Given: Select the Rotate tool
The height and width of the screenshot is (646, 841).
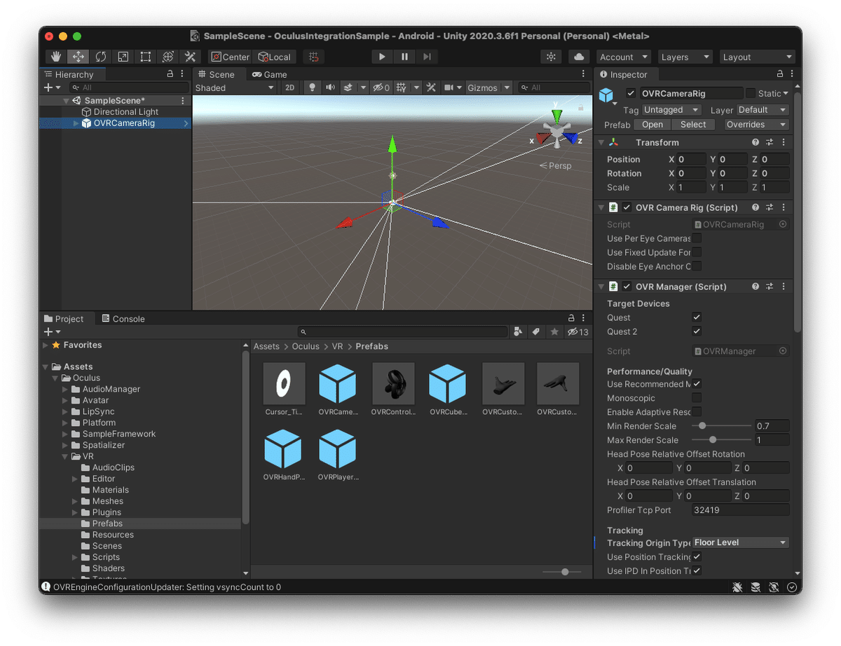Looking at the screenshot, I should point(101,57).
